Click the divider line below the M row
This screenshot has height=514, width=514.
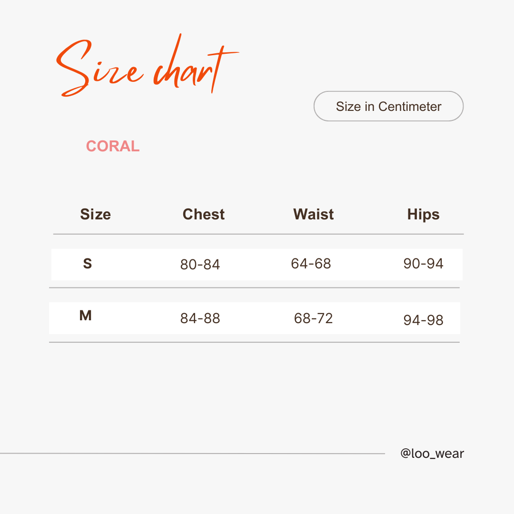coord(254,342)
